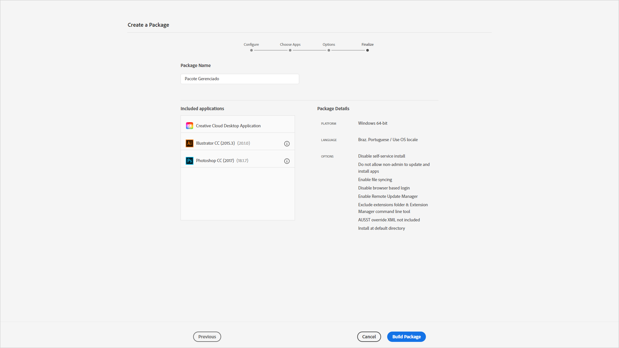Click the Photoshop CC app icon
The image size is (619, 348).
(x=190, y=160)
